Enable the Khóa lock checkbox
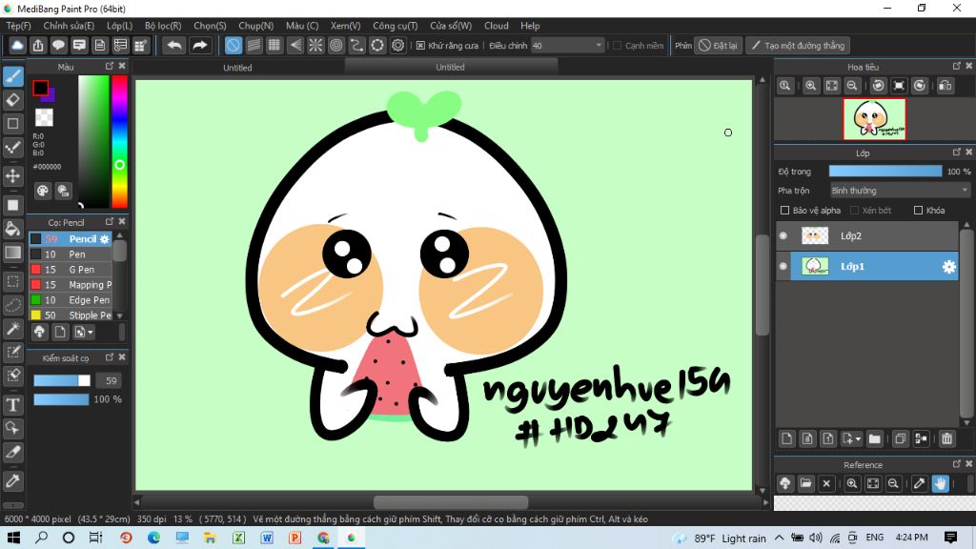The height and width of the screenshot is (549, 976). (918, 211)
